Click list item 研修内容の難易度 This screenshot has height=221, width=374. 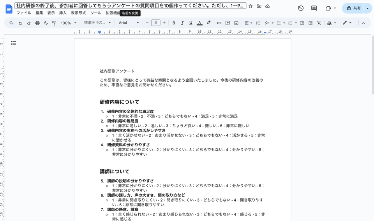123,121
